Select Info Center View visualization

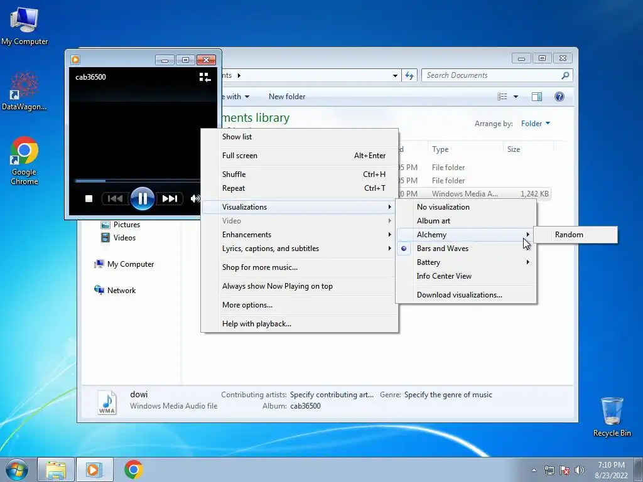pyautogui.click(x=467, y=276)
